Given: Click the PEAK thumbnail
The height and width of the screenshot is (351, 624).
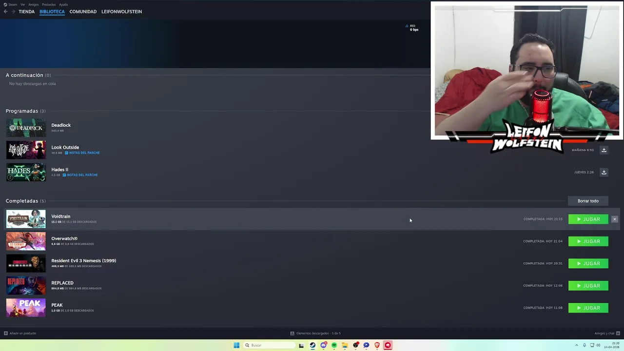Looking at the screenshot, I should 26,308.
